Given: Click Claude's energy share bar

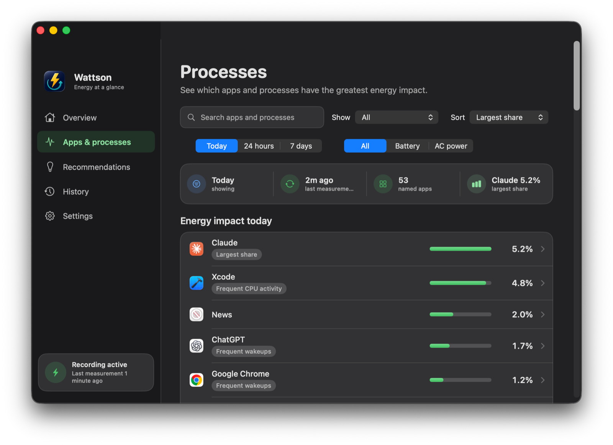Looking at the screenshot, I should [x=461, y=249].
